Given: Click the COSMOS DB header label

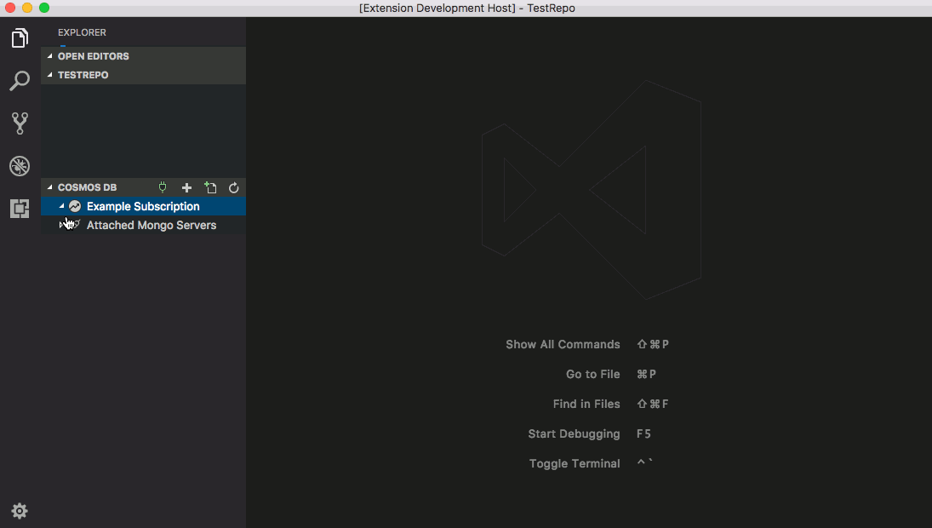Looking at the screenshot, I should tap(88, 187).
